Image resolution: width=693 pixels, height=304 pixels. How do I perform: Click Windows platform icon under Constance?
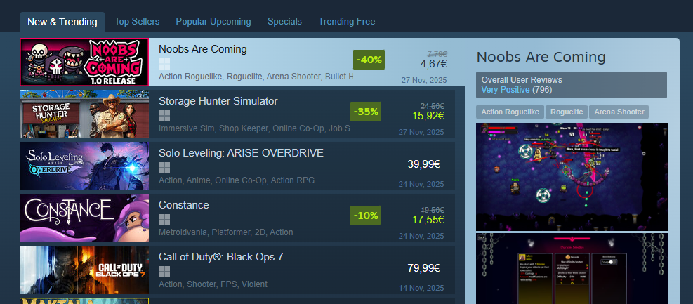click(x=164, y=220)
